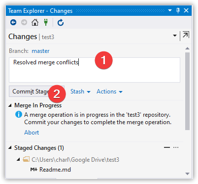
Task: Go back with the blue Back arrow
Action: (x=13, y=22)
